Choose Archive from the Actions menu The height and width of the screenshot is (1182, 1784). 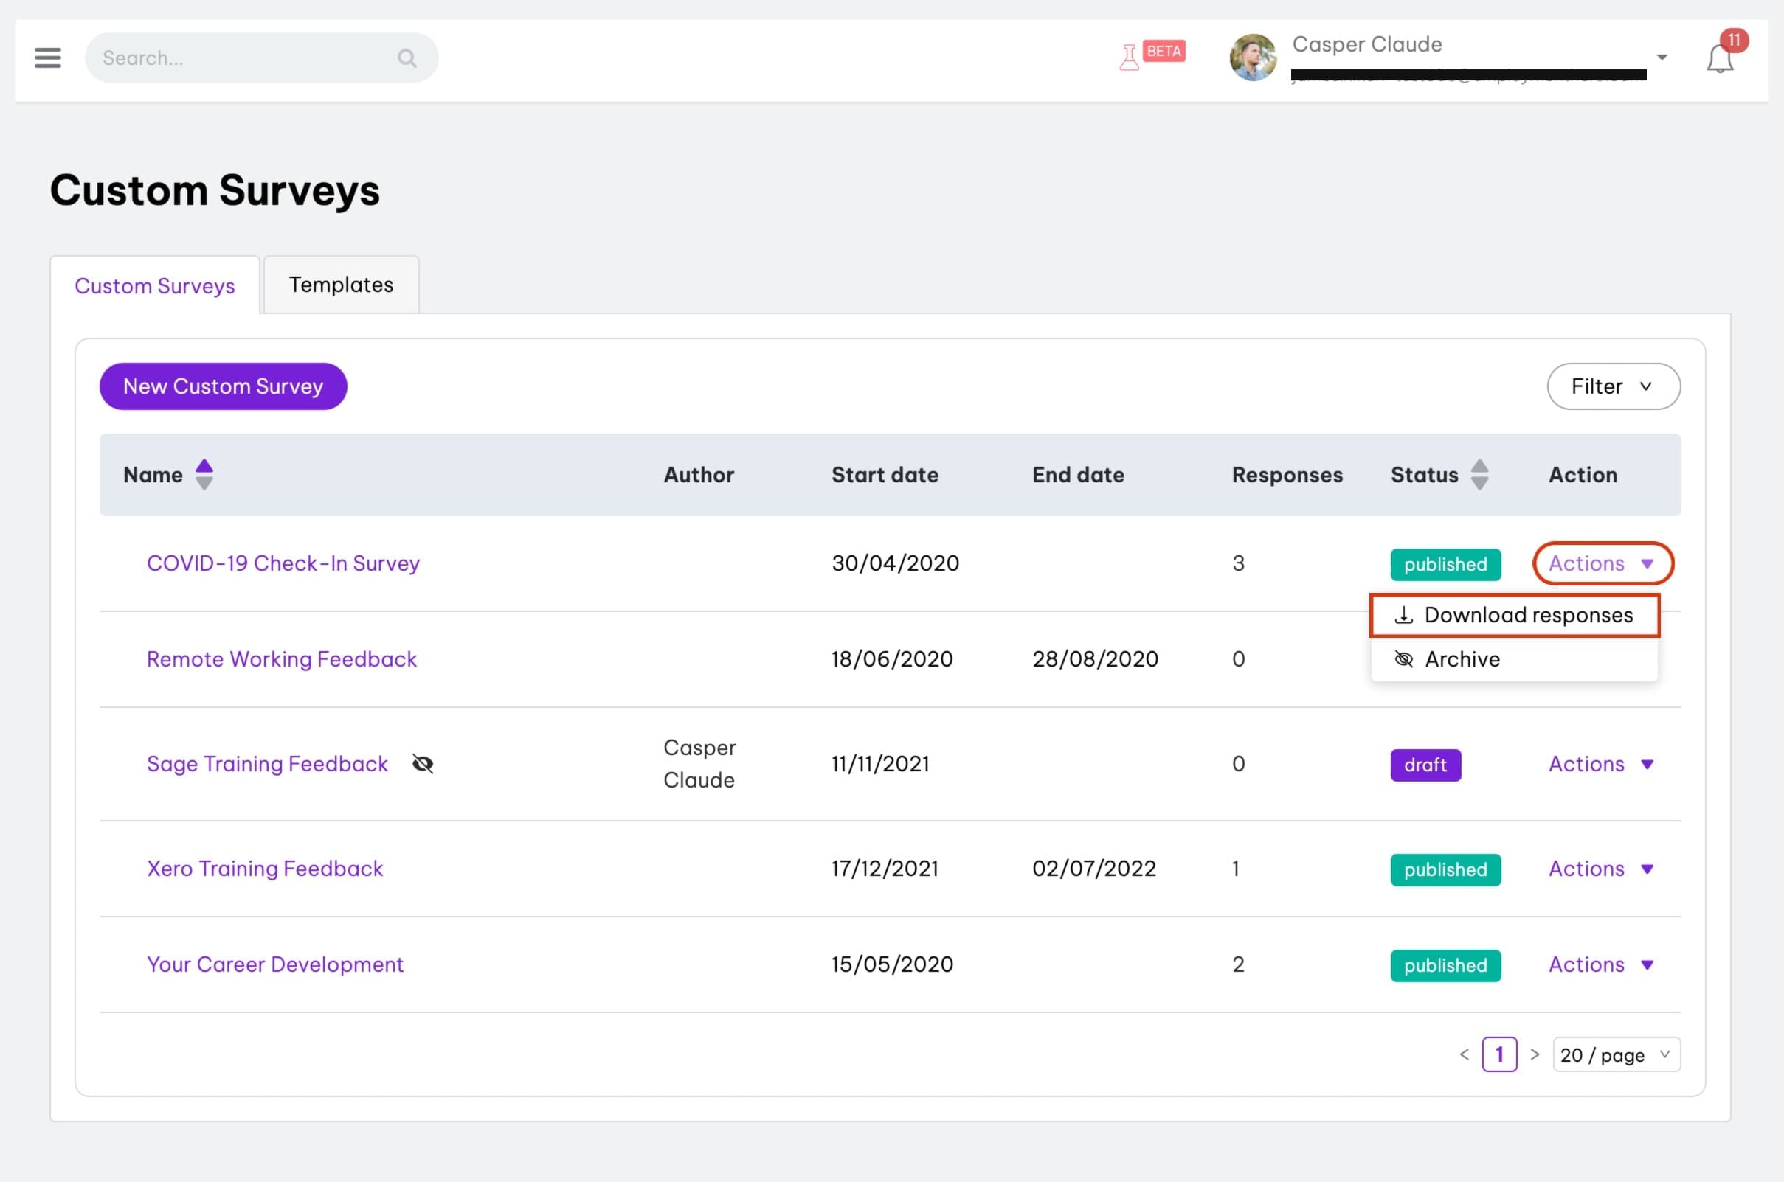[x=1515, y=659]
